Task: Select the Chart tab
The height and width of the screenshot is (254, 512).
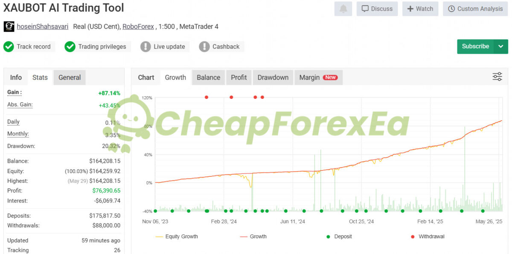Action: click(x=146, y=78)
